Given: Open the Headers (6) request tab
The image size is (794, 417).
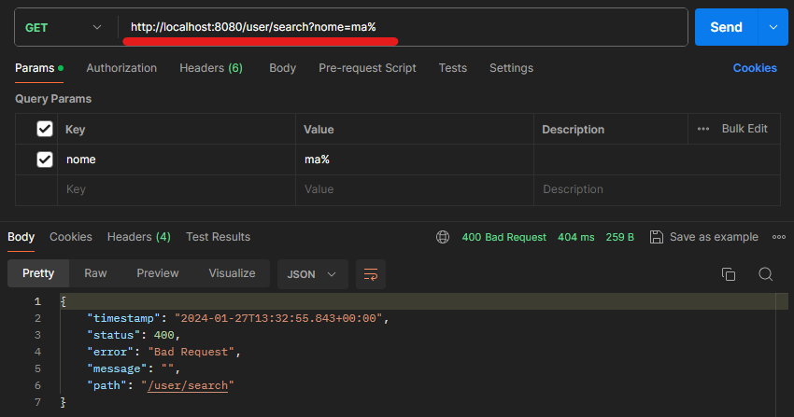Looking at the screenshot, I should (x=211, y=68).
